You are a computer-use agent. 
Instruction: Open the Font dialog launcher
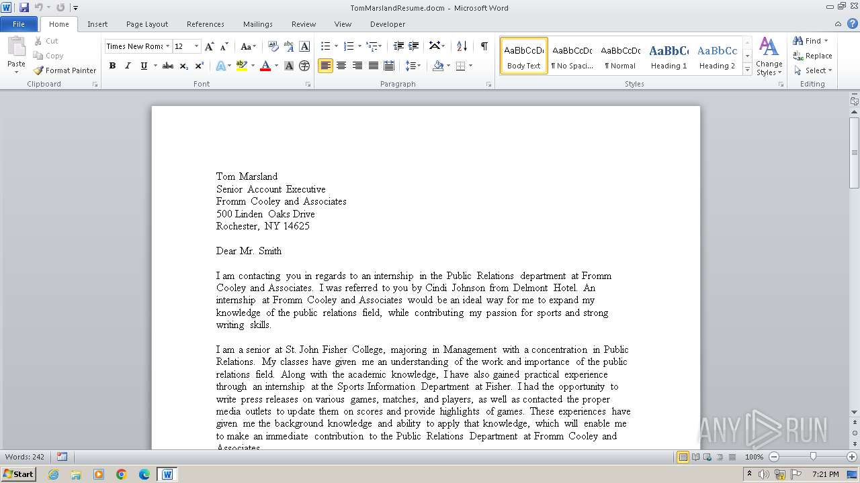click(x=308, y=85)
